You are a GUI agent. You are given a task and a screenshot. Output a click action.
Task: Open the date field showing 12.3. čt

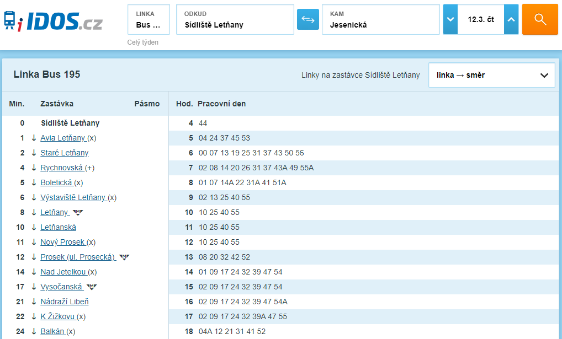pyautogui.click(x=481, y=19)
